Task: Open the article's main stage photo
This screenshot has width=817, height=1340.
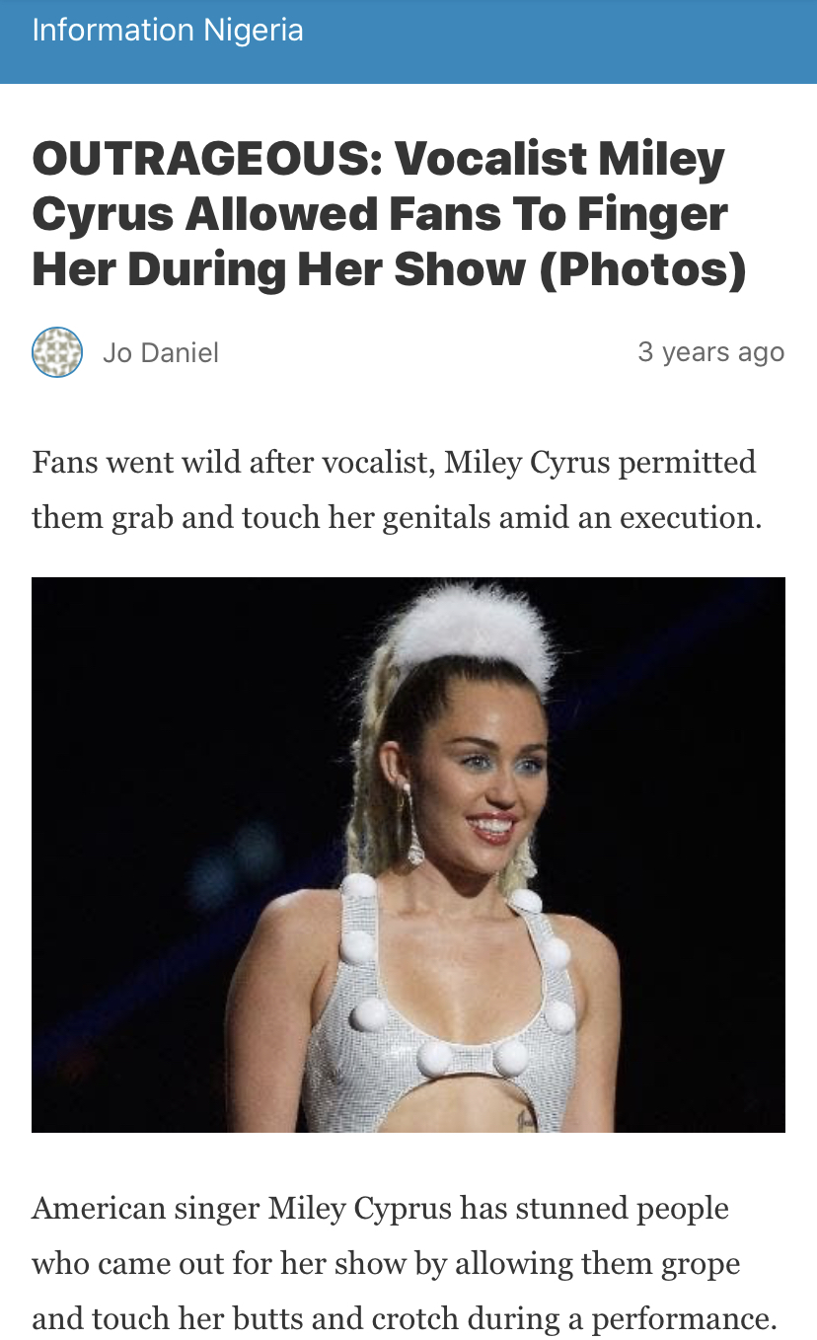Action: (408, 855)
